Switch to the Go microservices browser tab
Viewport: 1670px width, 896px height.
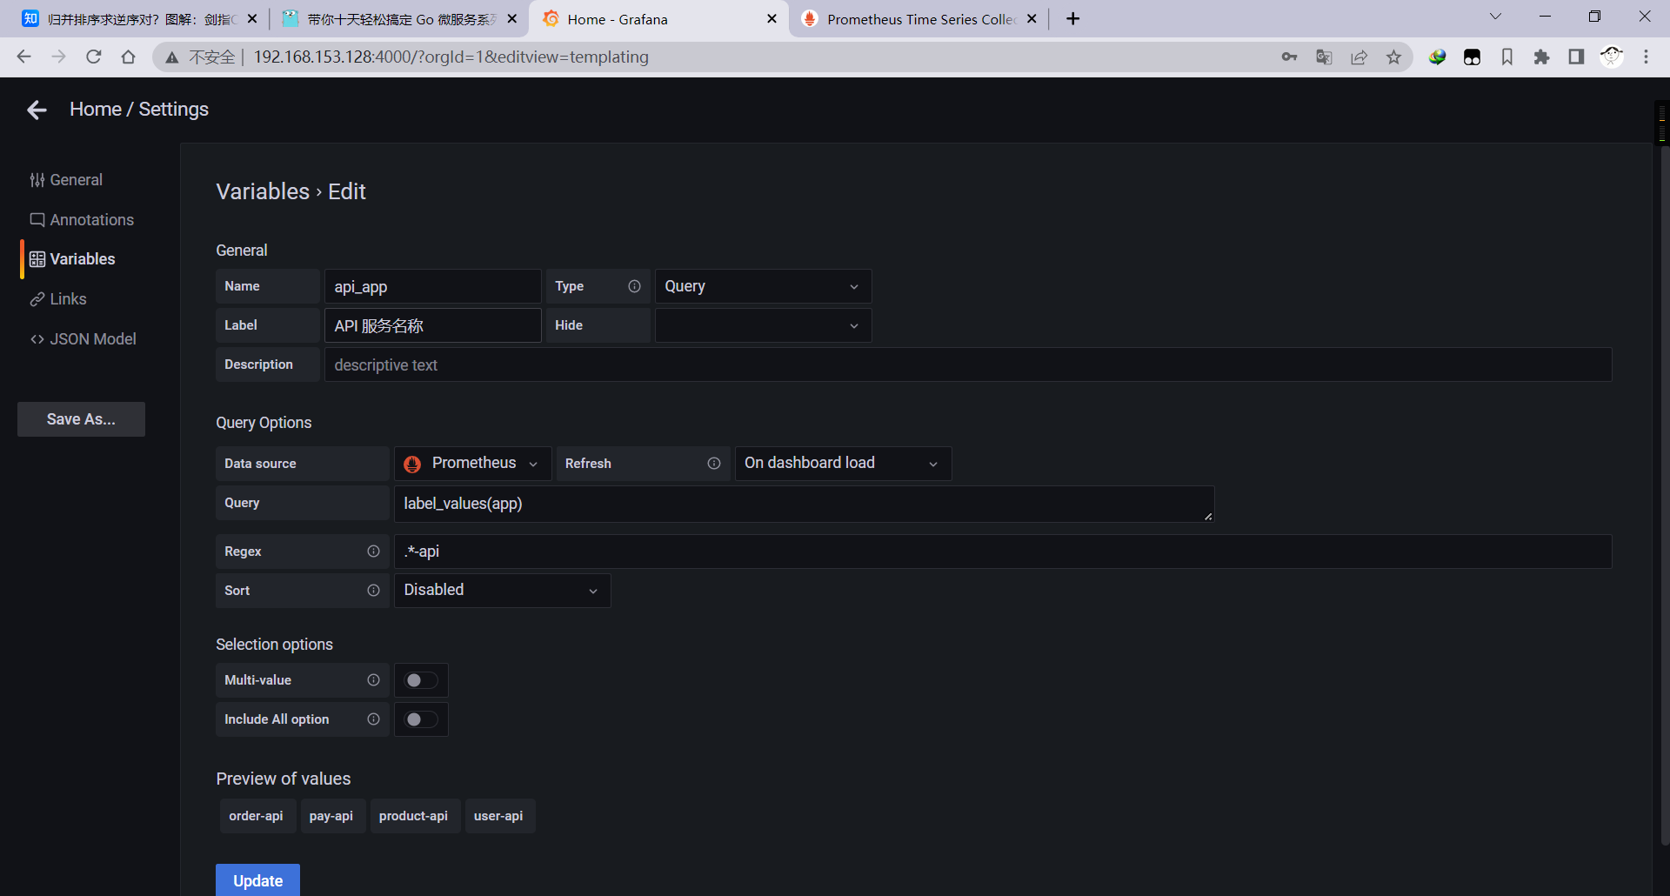coord(398,19)
